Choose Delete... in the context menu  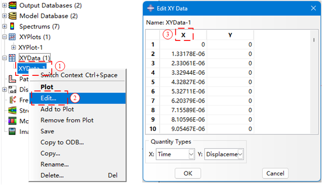[78, 175]
